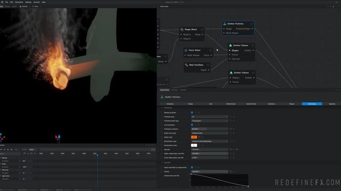Click the Smoke value slider

[x=209, y=171]
